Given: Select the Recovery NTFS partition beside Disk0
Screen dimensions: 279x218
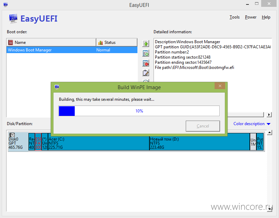Looking at the screenshot, I should click(32, 142).
